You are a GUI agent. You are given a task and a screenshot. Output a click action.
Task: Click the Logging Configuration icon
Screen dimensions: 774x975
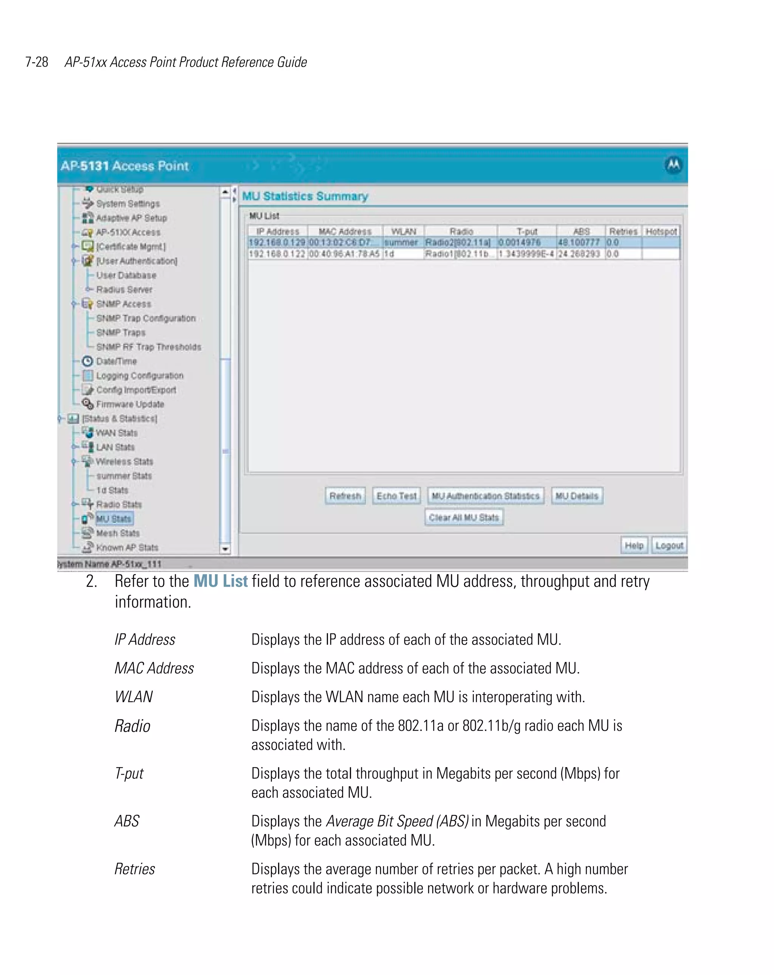tap(88, 375)
